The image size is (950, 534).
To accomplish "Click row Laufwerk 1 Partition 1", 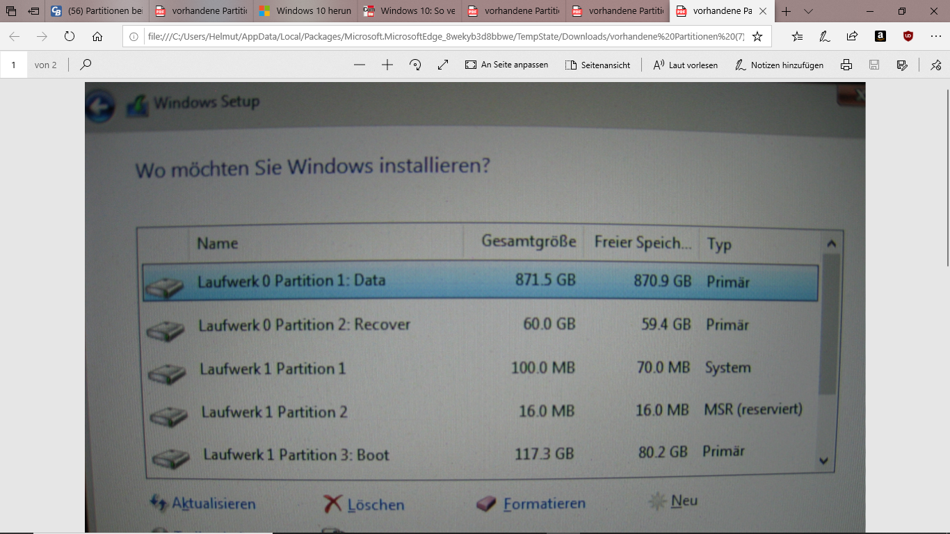I will (480, 369).
